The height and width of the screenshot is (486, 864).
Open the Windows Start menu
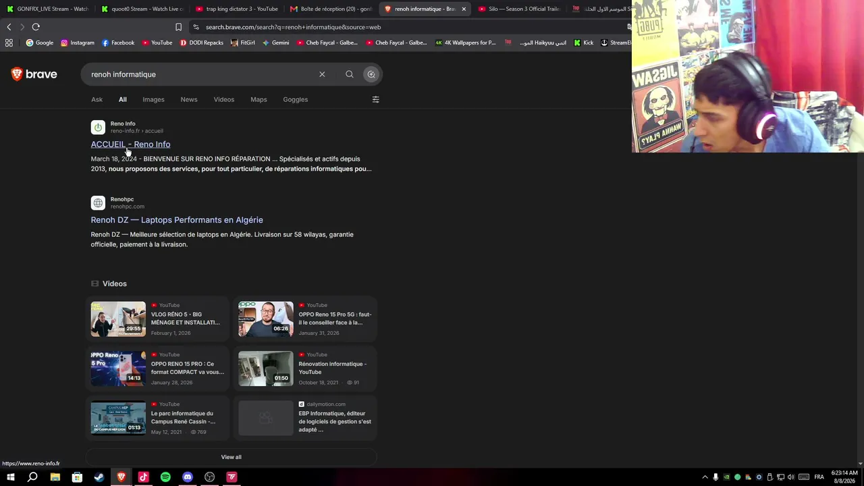pyautogui.click(x=10, y=477)
